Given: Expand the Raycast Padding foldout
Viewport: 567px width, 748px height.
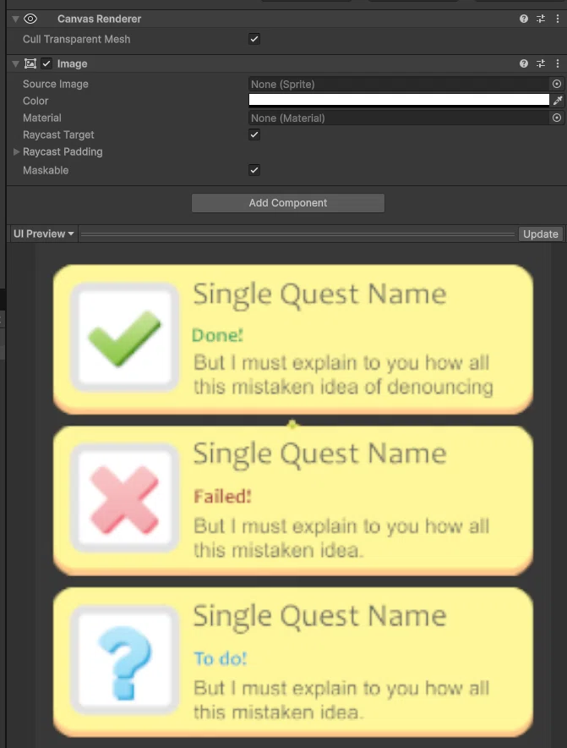Looking at the screenshot, I should click(x=16, y=151).
